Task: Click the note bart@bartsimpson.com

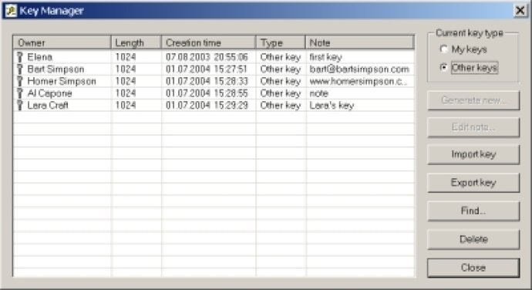Action: pos(359,69)
